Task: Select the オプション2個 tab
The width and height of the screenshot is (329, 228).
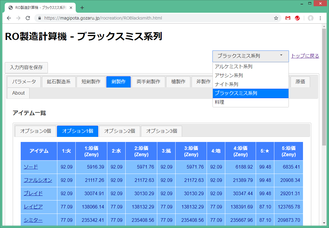Action: (119, 131)
